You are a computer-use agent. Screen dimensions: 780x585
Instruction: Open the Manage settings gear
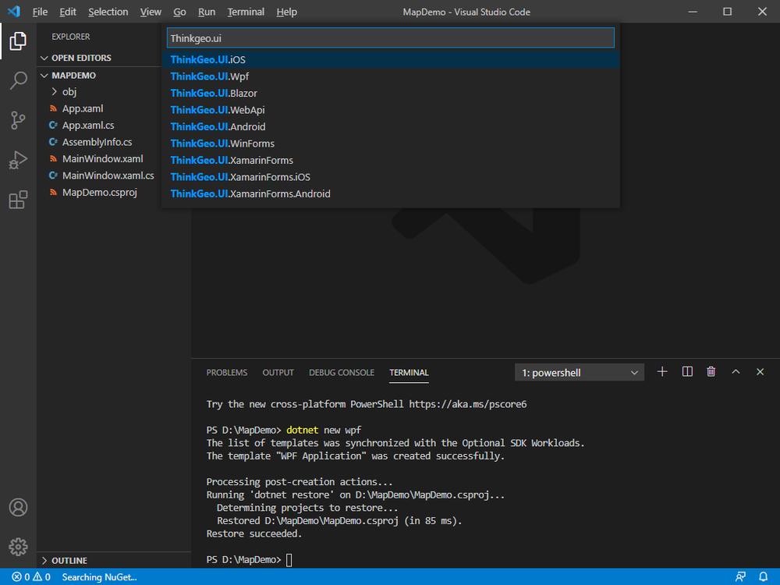point(17,547)
